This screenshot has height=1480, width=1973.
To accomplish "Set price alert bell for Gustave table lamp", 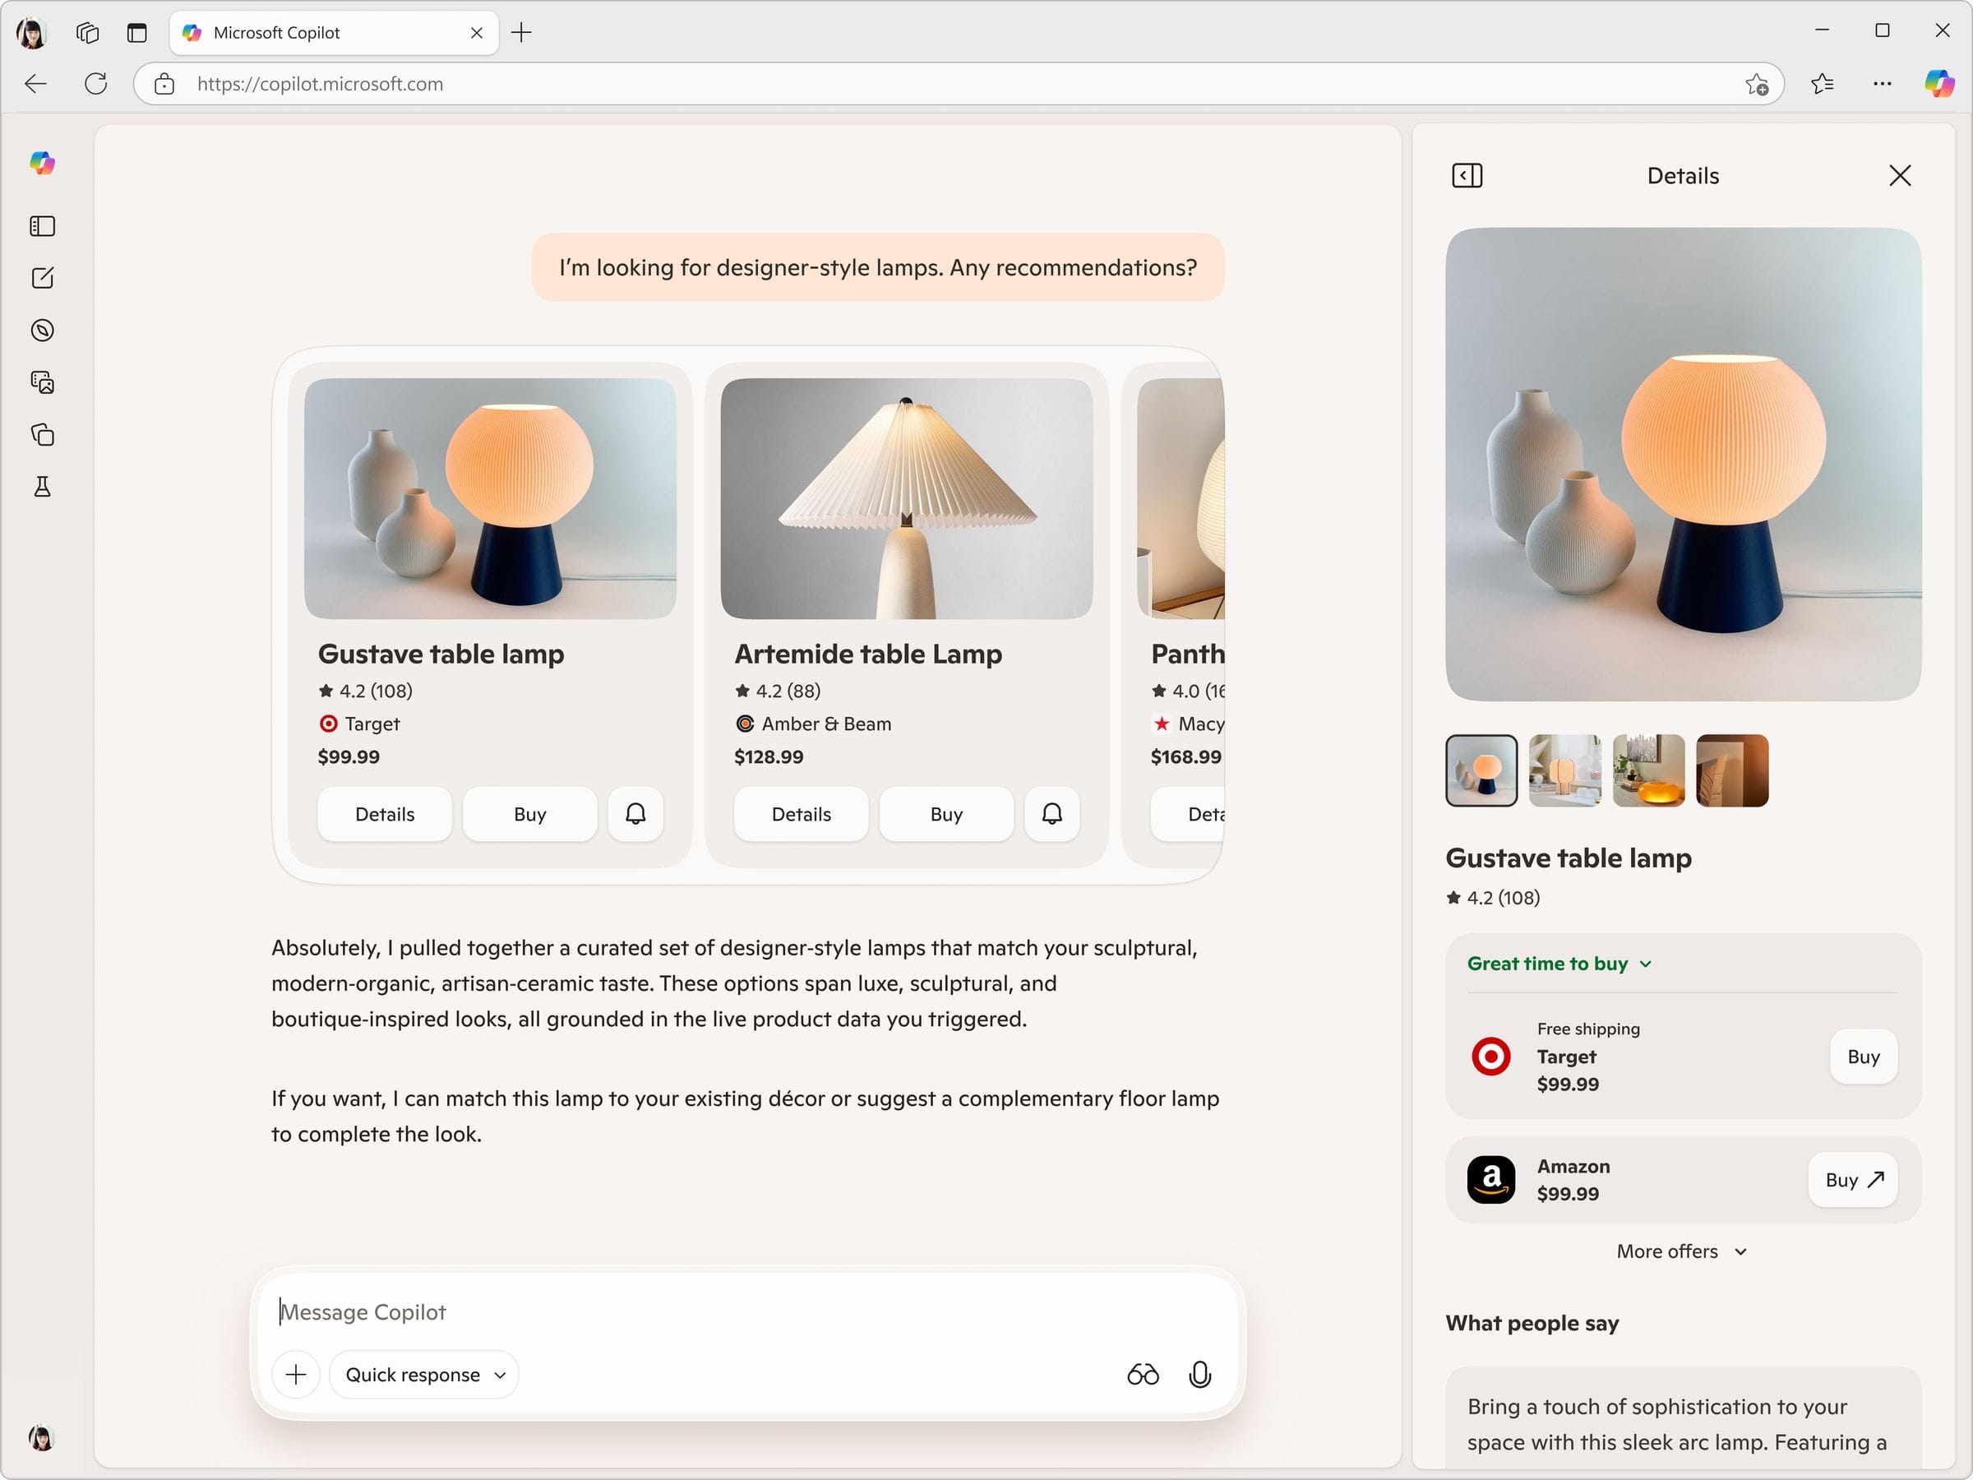I will pyautogui.click(x=635, y=814).
